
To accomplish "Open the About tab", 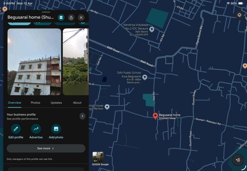I will [77, 103].
